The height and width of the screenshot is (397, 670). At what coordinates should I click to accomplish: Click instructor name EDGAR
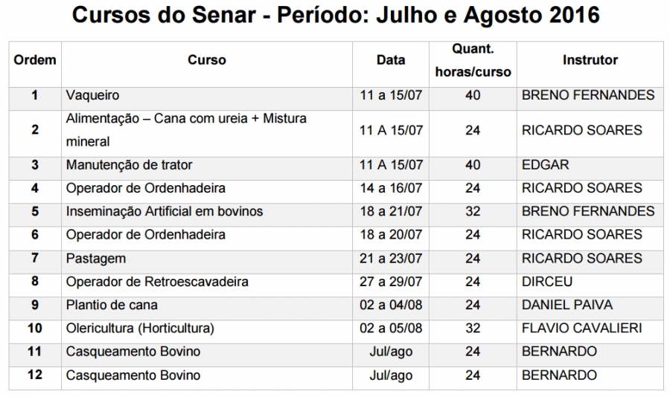coord(545,165)
